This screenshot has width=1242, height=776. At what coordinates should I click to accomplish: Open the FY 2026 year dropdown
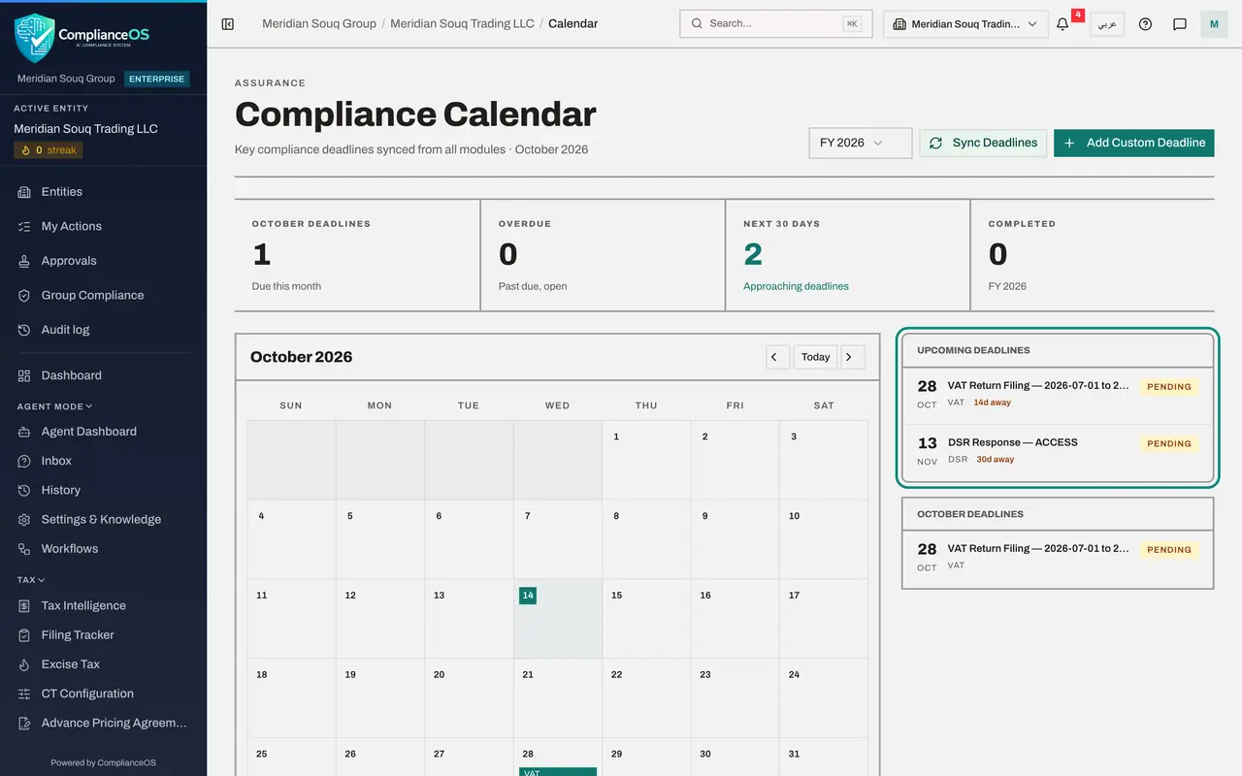coord(860,143)
